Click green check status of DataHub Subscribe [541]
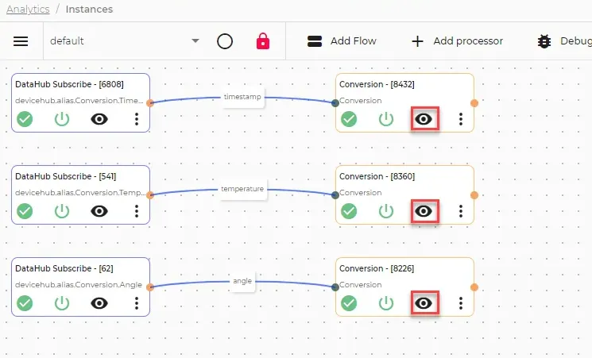 coord(25,211)
